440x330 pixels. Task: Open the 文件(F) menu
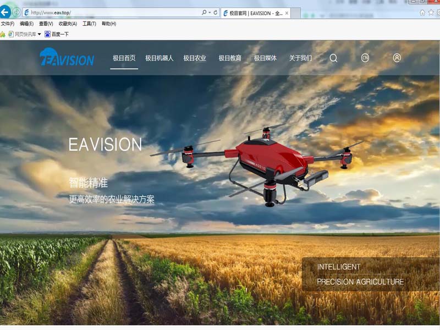click(x=8, y=24)
